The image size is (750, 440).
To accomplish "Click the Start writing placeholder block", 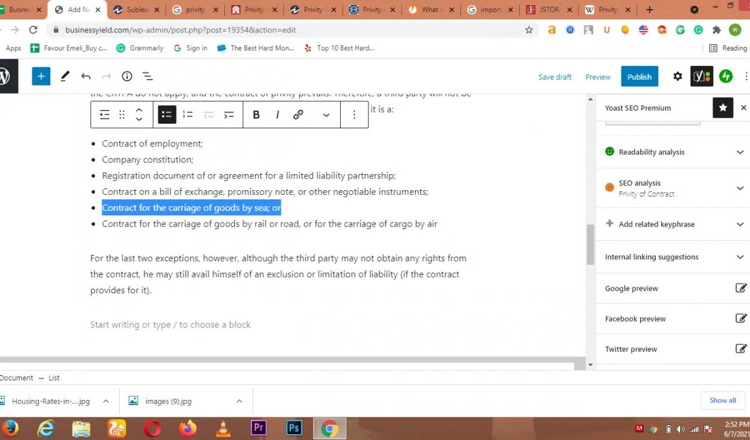I will pyautogui.click(x=171, y=325).
